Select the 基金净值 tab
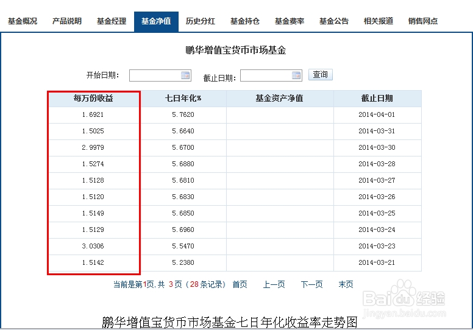The width and height of the screenshot is (473, 330). point(156,21)
